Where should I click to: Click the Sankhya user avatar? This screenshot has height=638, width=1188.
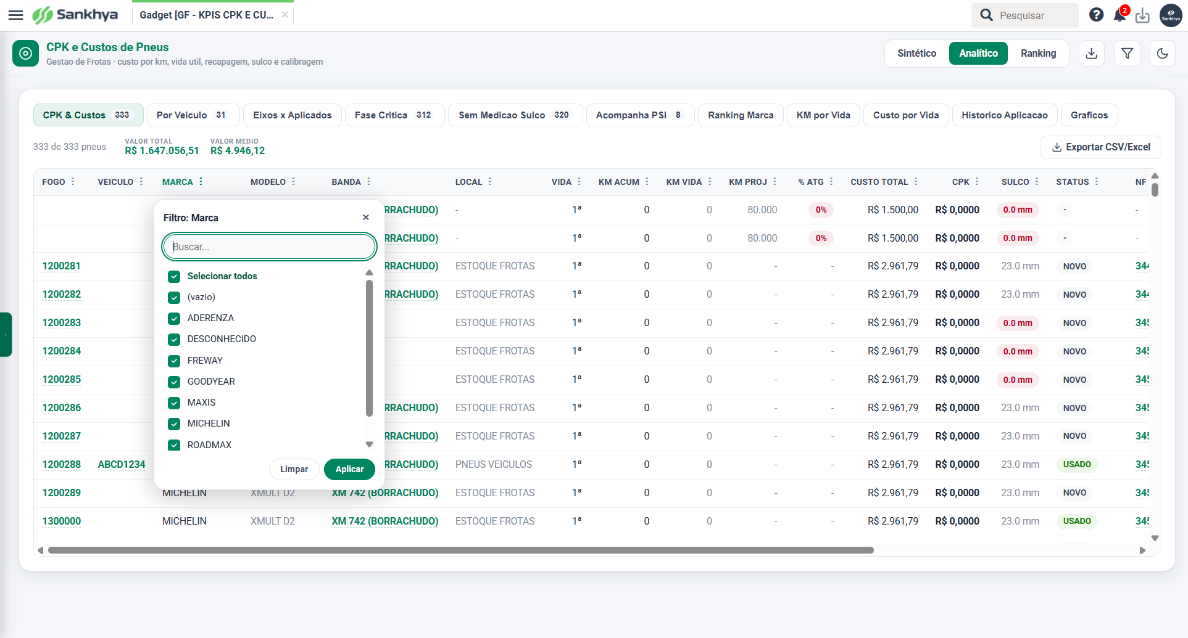(1171, 15)
